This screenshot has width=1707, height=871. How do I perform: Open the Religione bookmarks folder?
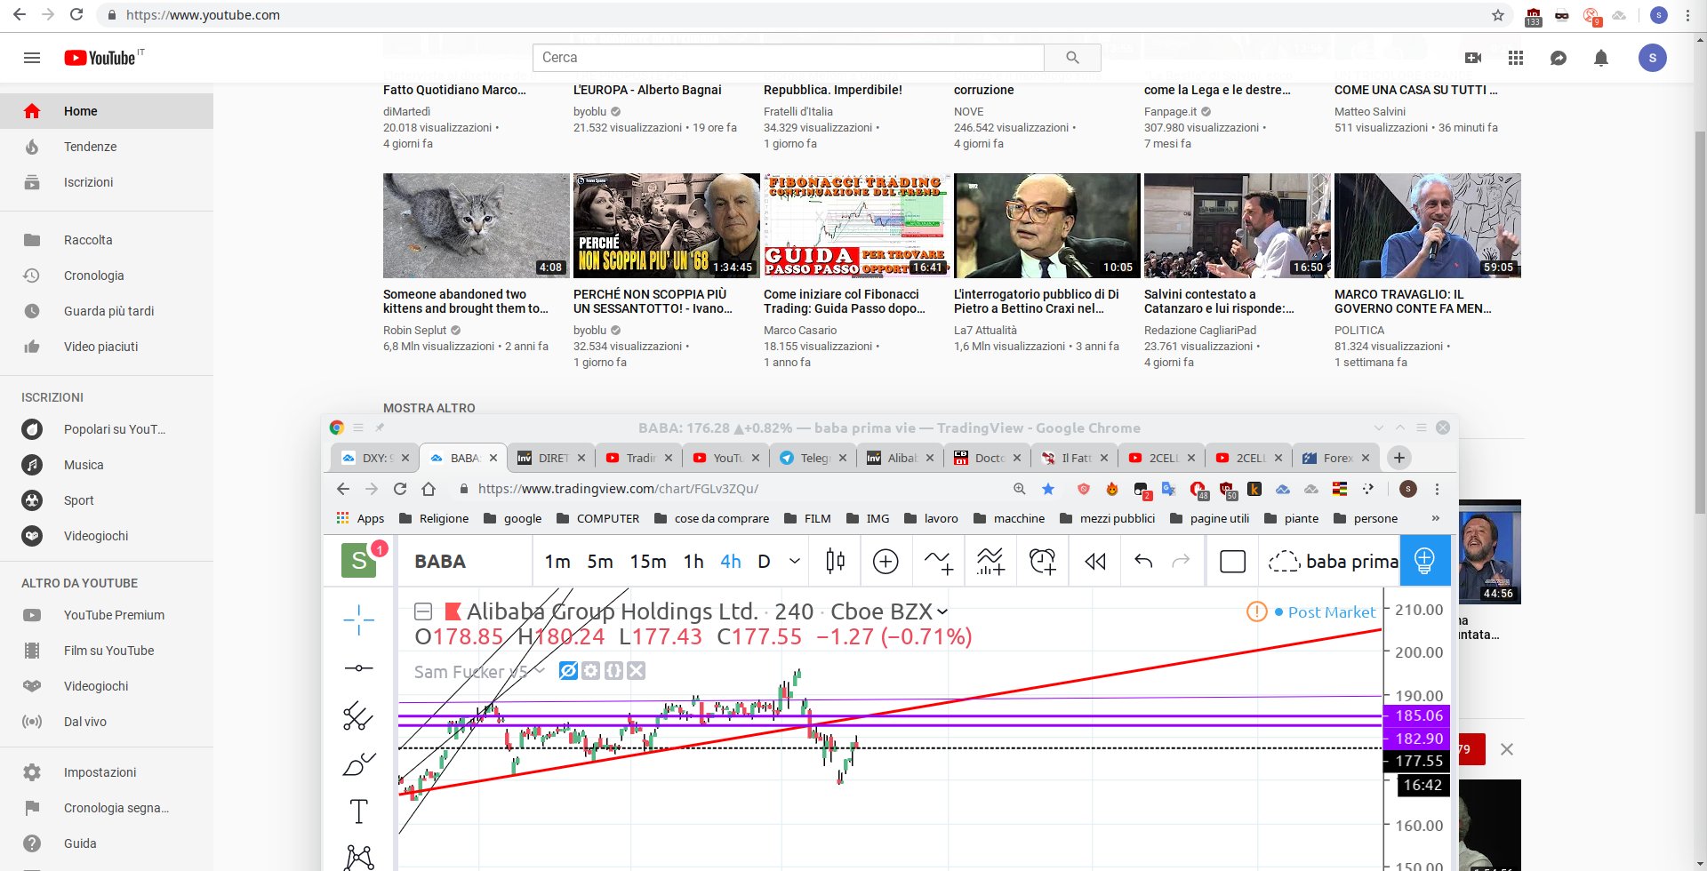pyautogui.click(x=434, y=518)
